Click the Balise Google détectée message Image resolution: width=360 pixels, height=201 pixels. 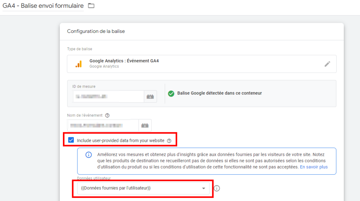click(x=219, y=93)
